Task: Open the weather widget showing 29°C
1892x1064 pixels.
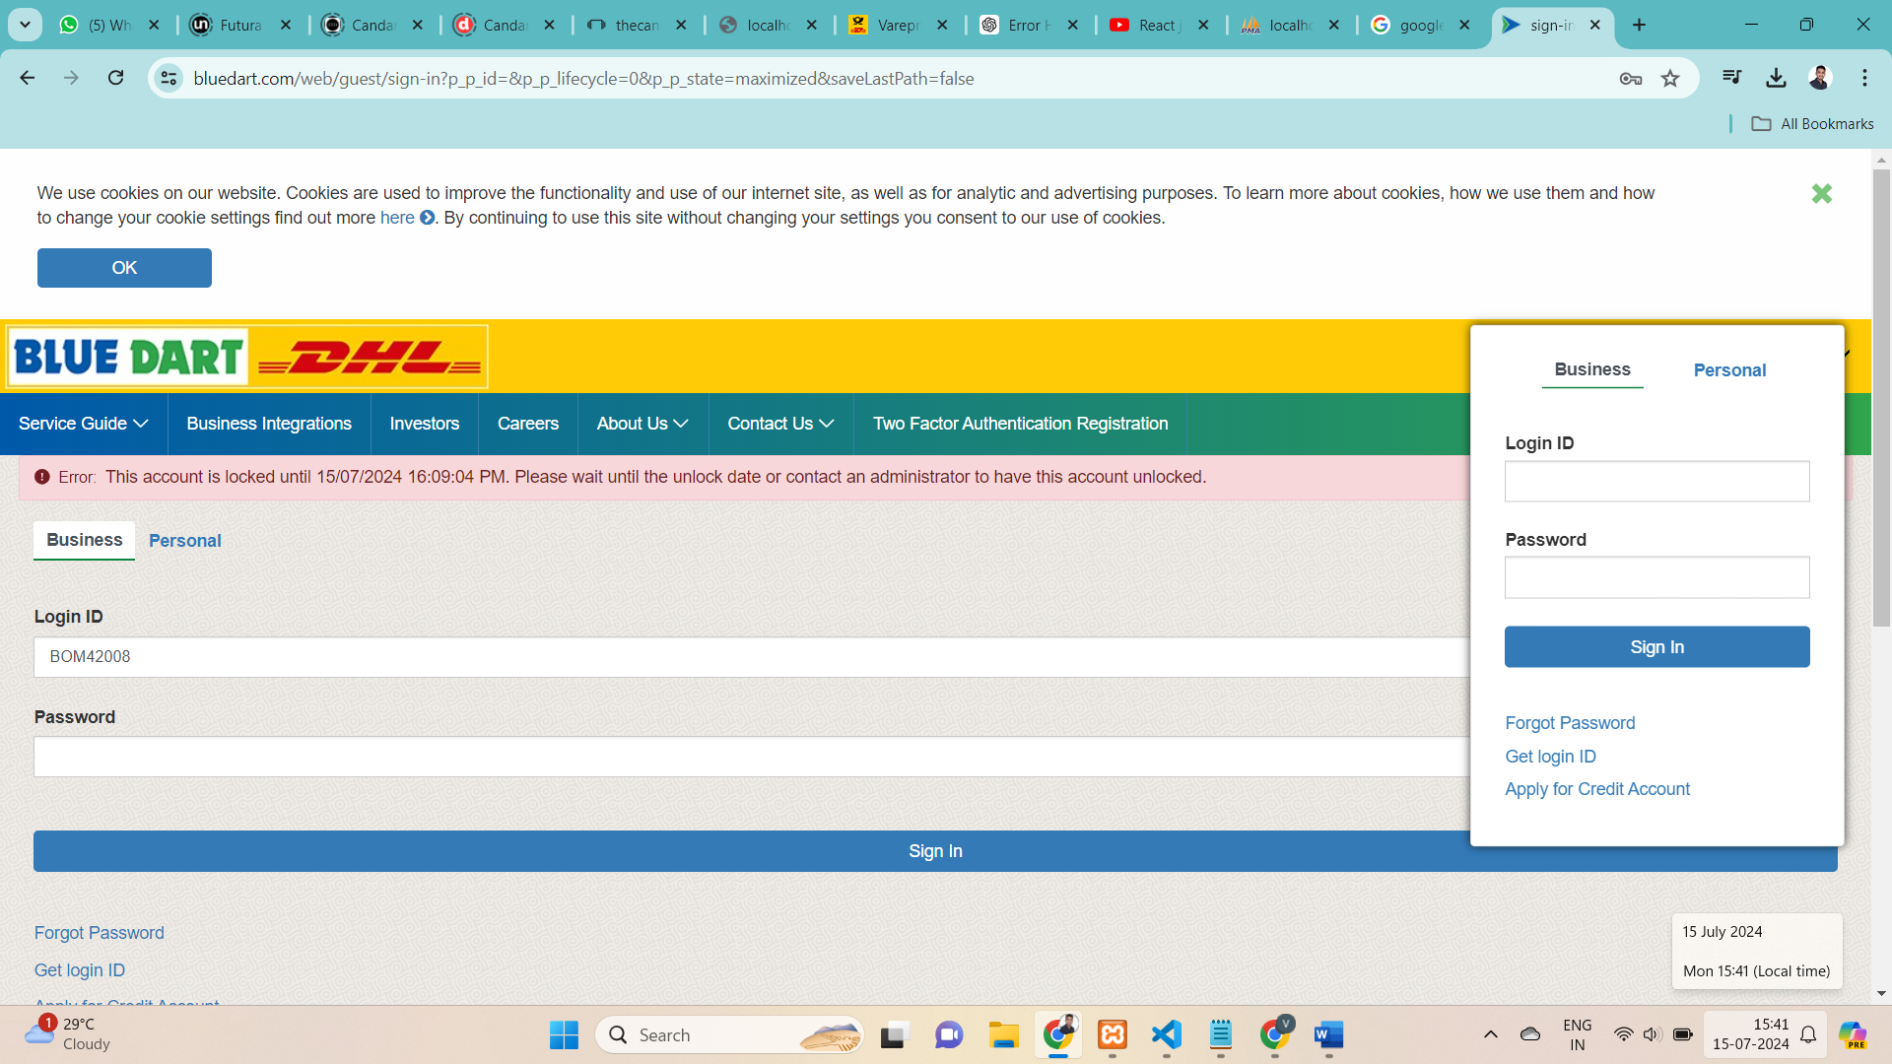Action: click(67, 1034)
